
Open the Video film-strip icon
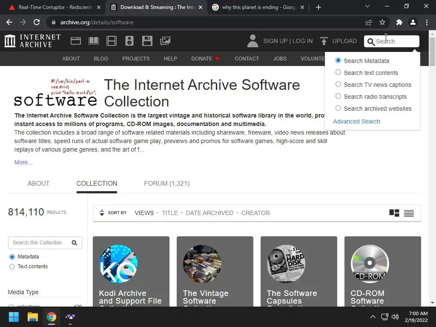click(x=111, y=41)
